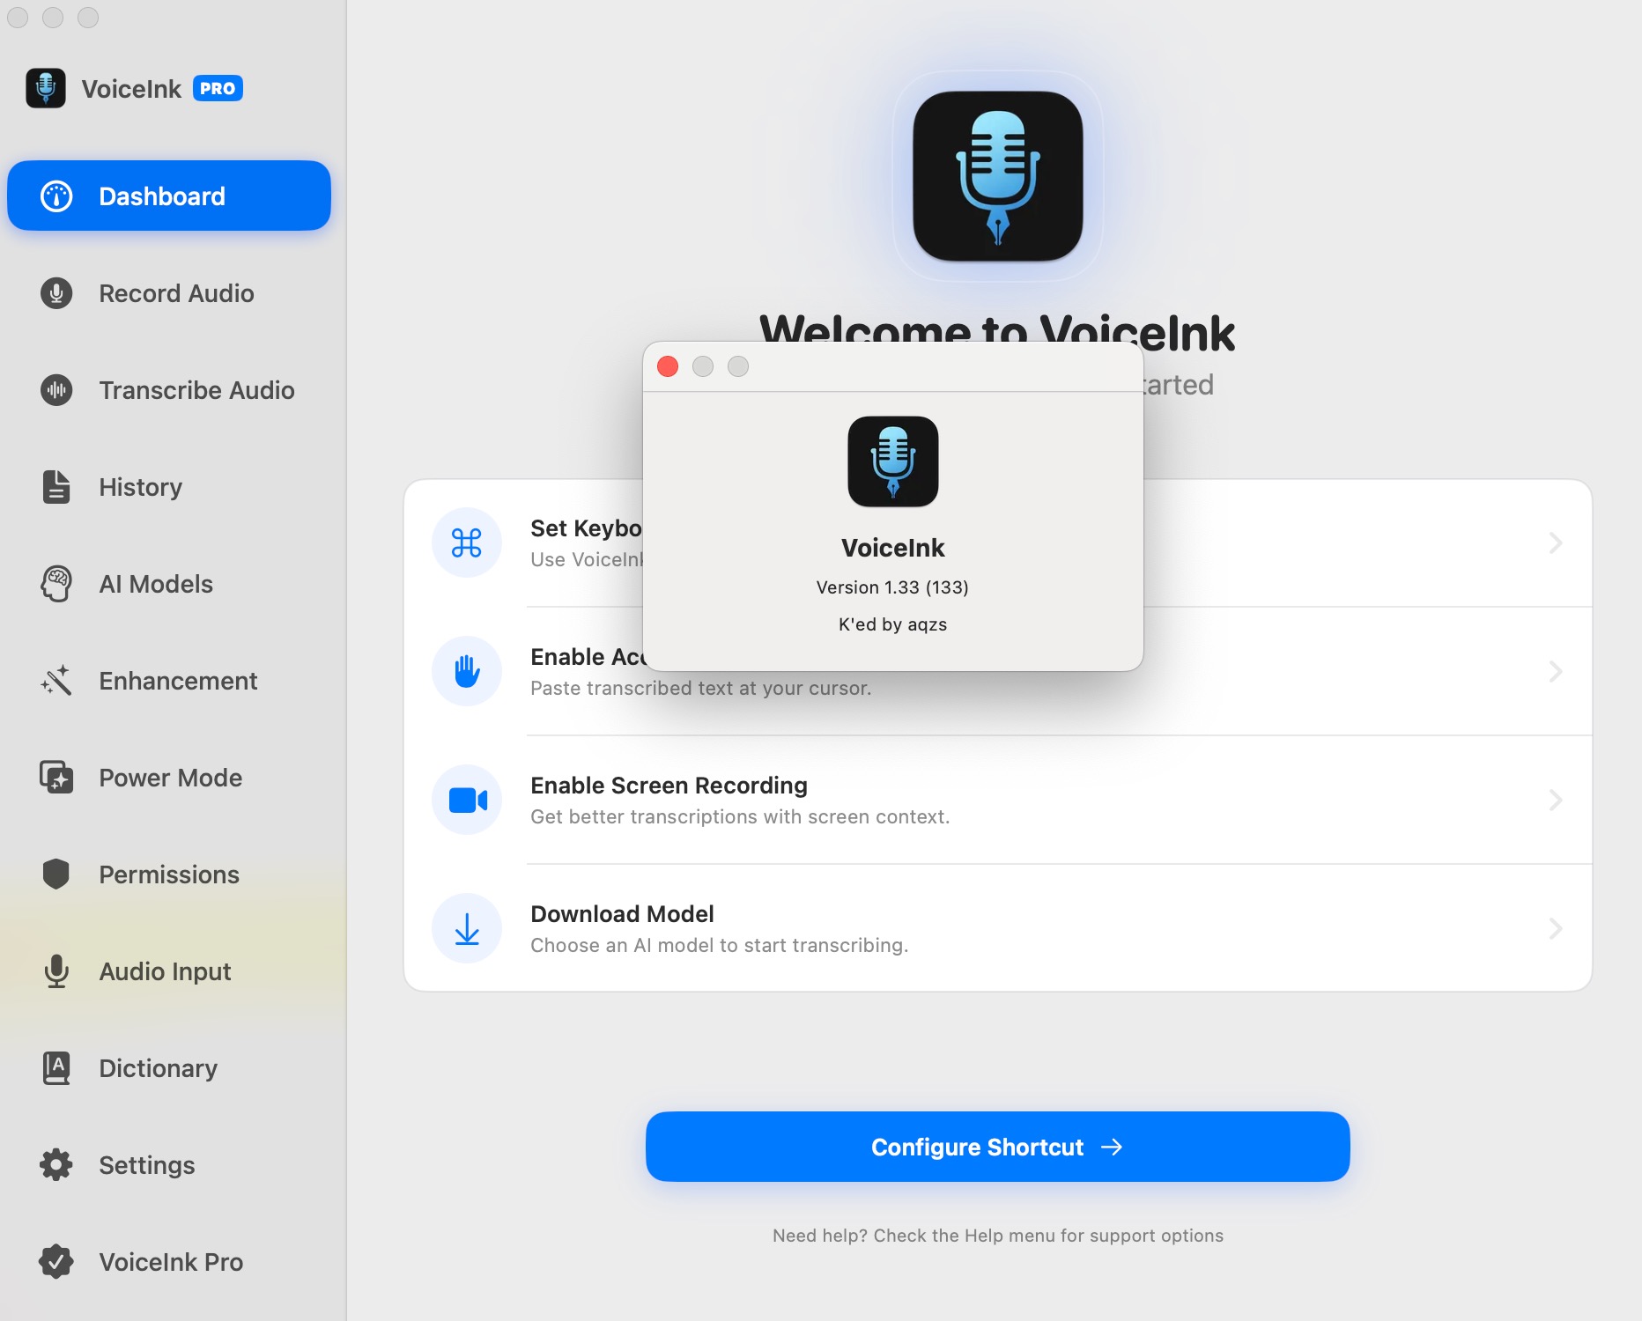Viewport: 1642px width, 1321px height.
Task: Click the Power Mode sparkle icon
Action: coord(56,777)
